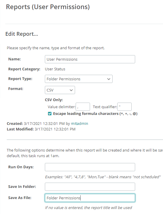The width and height of the screenshot is (163, 214).
Task: Click the Report Type: label
Action: tap(20, 79)
